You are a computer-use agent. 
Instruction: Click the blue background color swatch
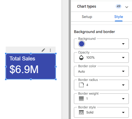pos(82,44)
